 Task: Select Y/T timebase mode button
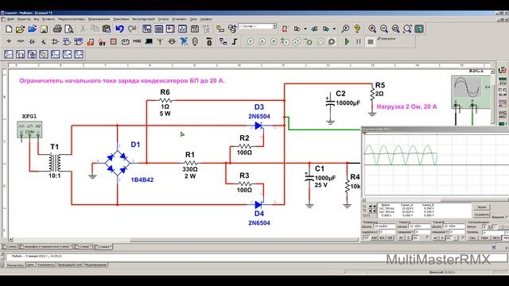point(366,238)
